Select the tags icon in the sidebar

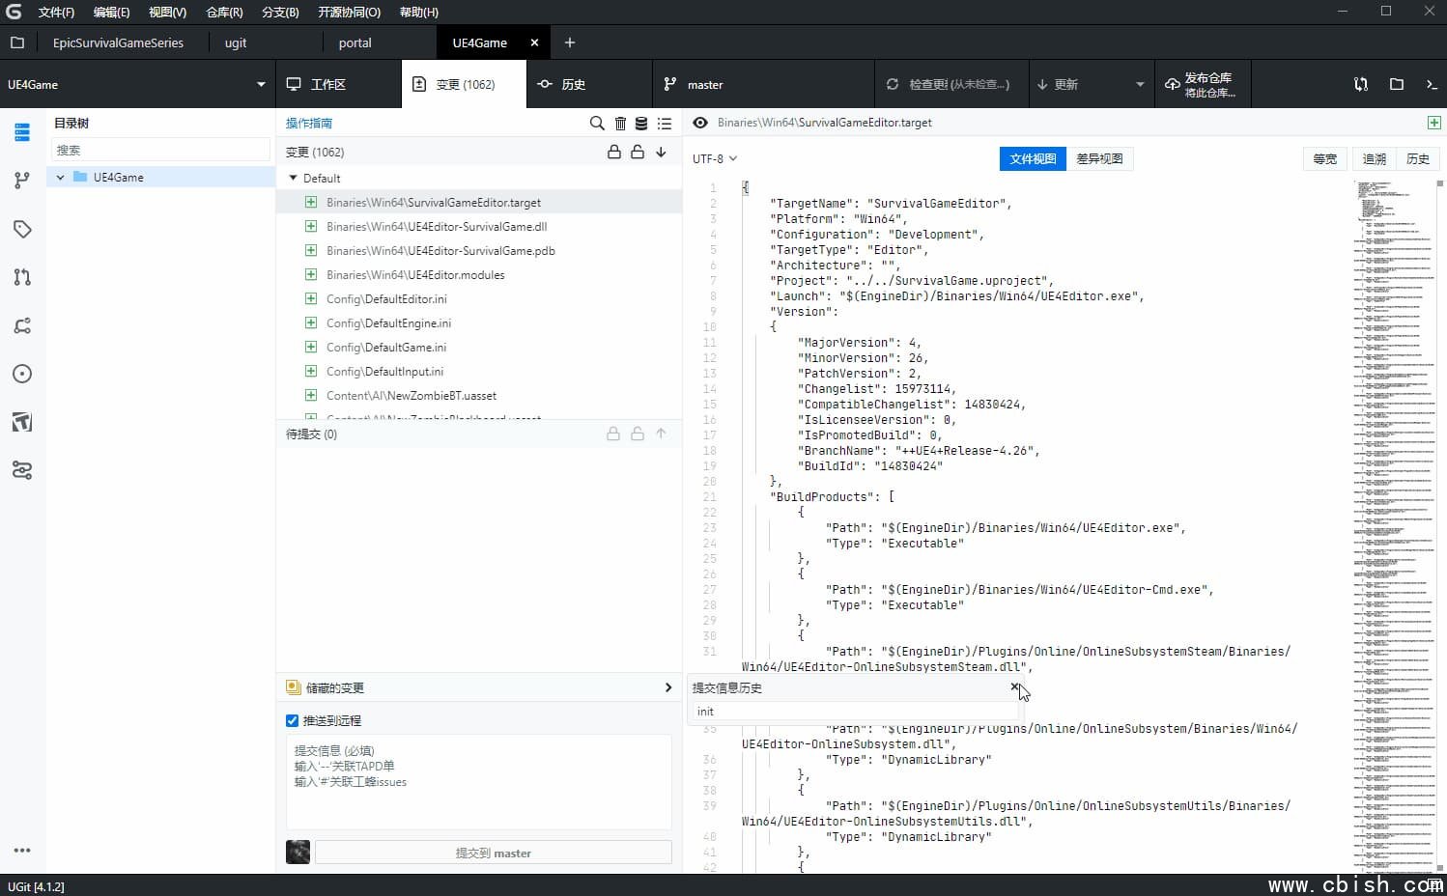click(22, 229)
